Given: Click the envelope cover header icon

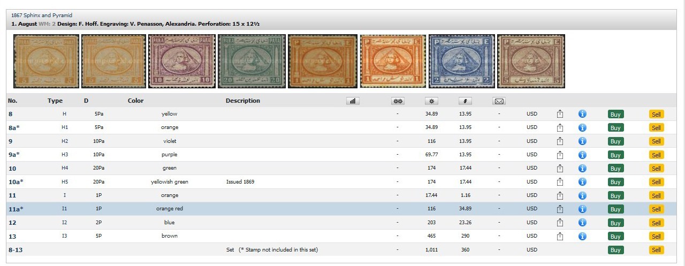Looking at the screenshot, I should point(499,101).
